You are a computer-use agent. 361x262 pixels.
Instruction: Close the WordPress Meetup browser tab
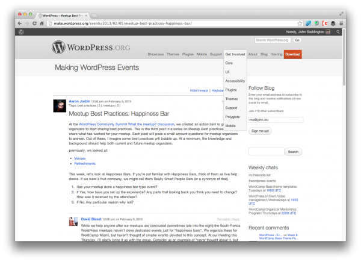pos(86,16)
